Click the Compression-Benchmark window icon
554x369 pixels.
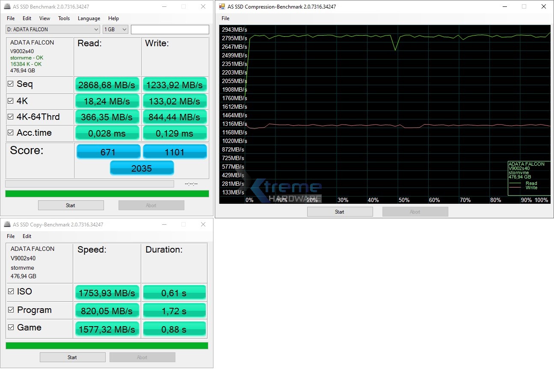(222, 6)
